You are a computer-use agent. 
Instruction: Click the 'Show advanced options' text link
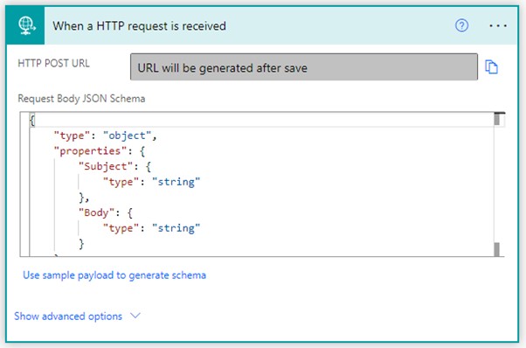coord(68,317)
